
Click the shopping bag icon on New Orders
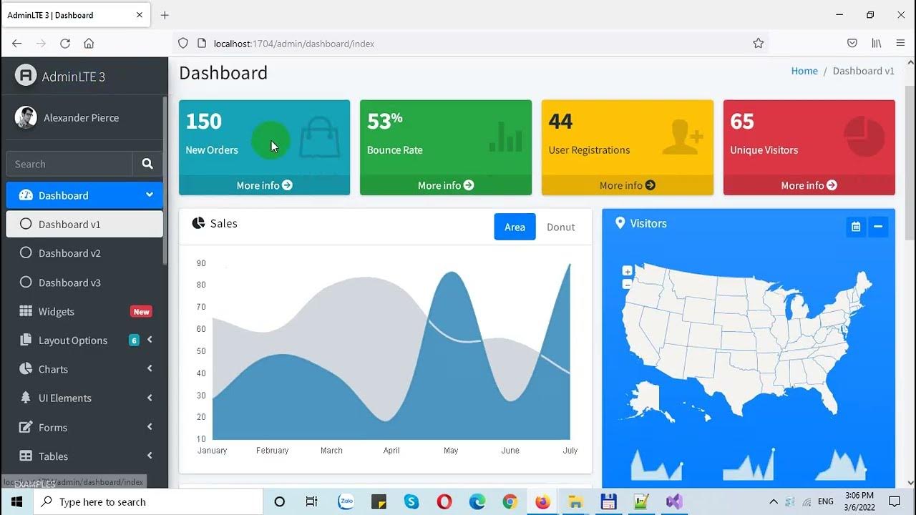319,137
